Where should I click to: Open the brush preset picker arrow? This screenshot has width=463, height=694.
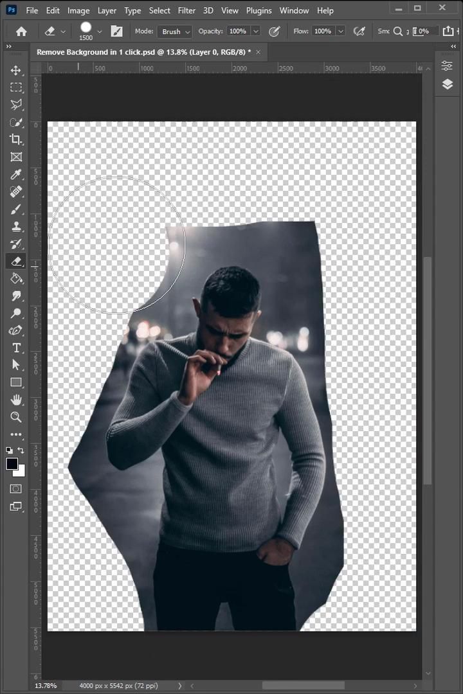(100, 31)
